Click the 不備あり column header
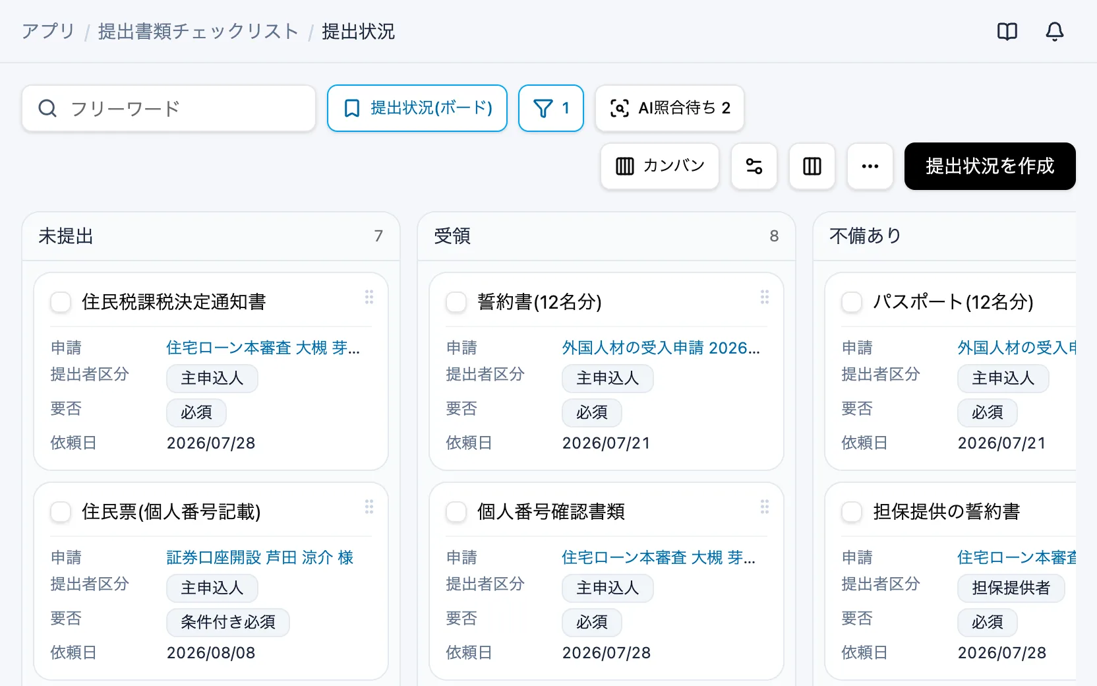This screenshot has height=686, width=1097. 945,236
